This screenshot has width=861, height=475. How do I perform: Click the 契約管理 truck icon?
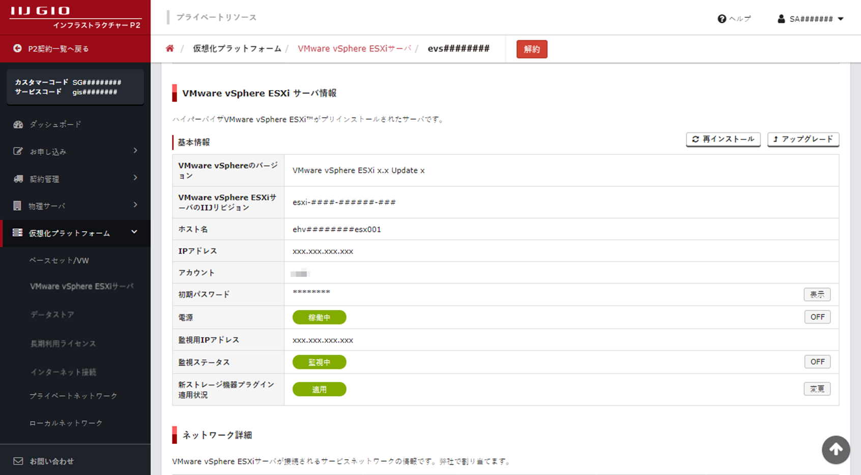[x=18, y=179]
